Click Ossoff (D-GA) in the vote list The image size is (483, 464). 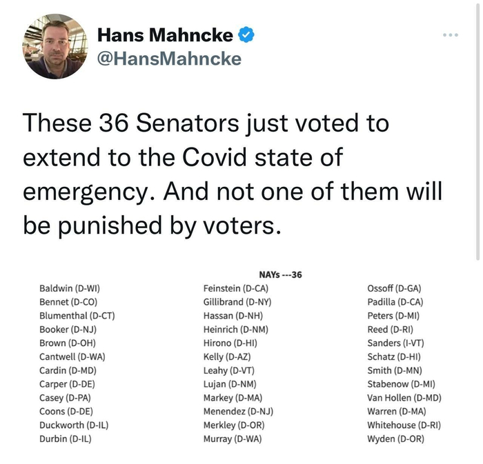tap(394, 289)
